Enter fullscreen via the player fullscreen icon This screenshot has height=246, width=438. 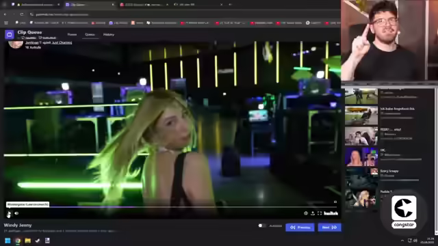click(x=320, y=213)
